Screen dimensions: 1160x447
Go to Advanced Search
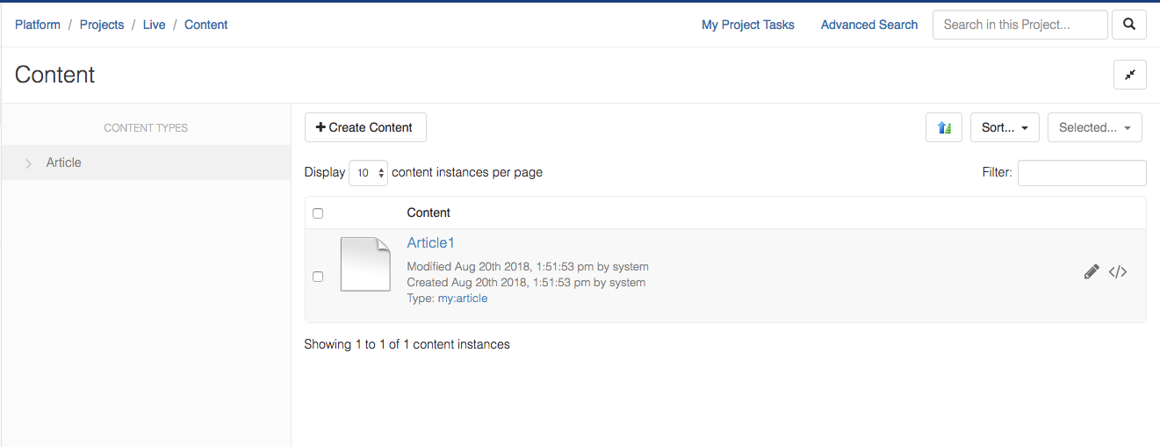(868, 25)
